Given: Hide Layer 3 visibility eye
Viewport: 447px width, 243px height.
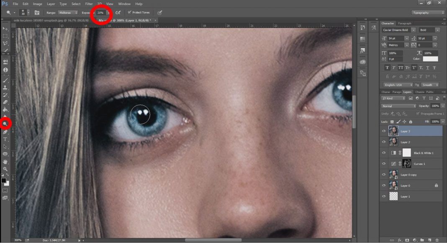Looking at the screenshot, I should point(384,131).
